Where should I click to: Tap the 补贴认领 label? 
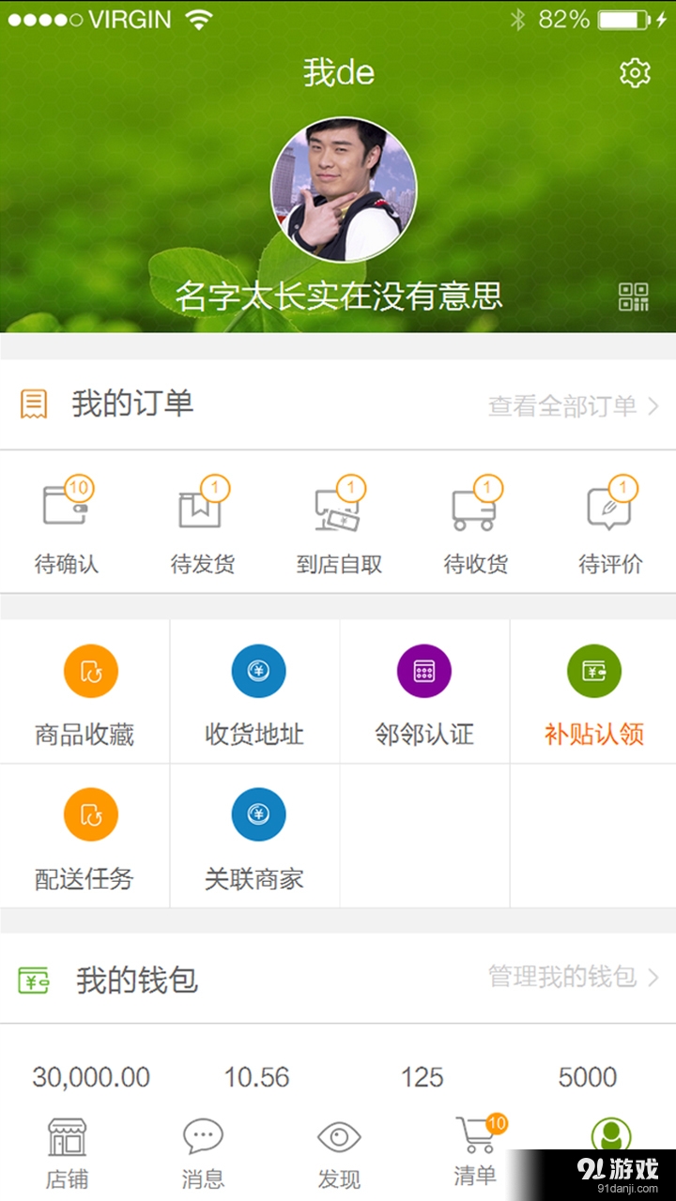(594, 735)
